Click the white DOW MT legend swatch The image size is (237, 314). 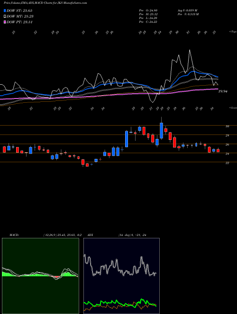tap(5, 17)
